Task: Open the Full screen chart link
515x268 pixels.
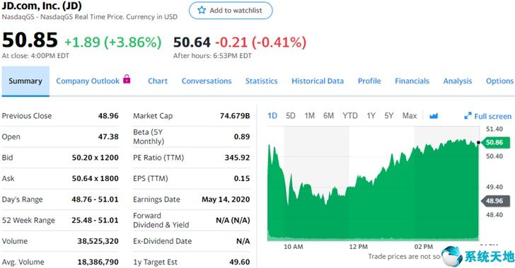Action: [487, 116]
